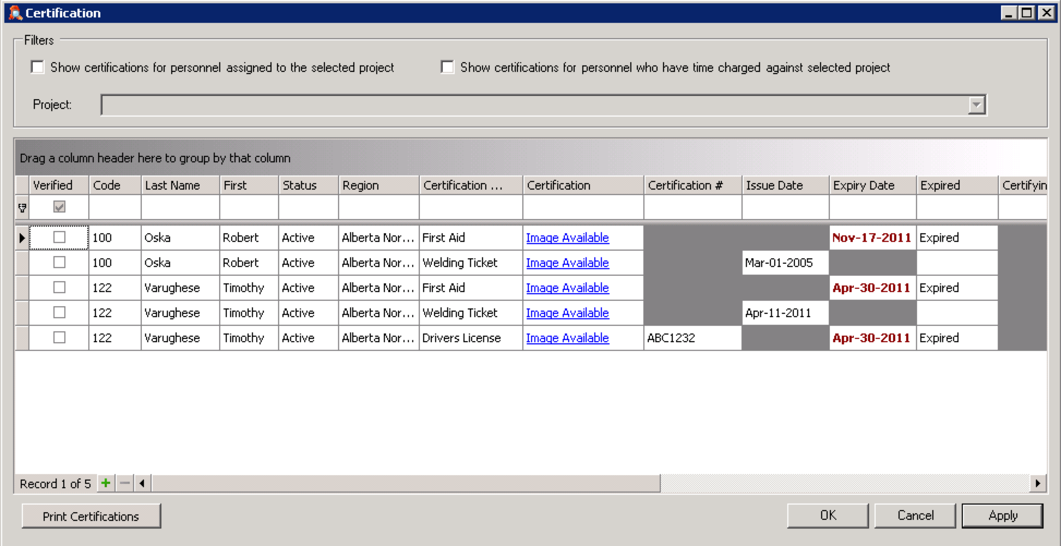Maximize the Certification window
Image resolution: width=1061 pixels, height=546 pixels.
tap(1027, 13)
